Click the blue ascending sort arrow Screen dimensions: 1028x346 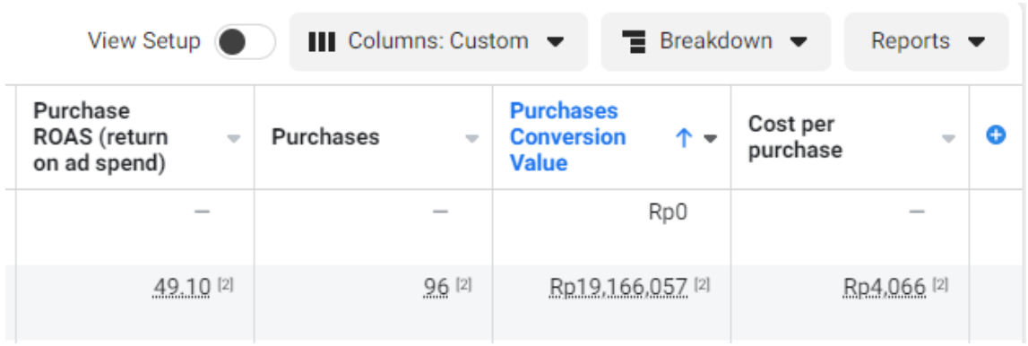[684, 138]
